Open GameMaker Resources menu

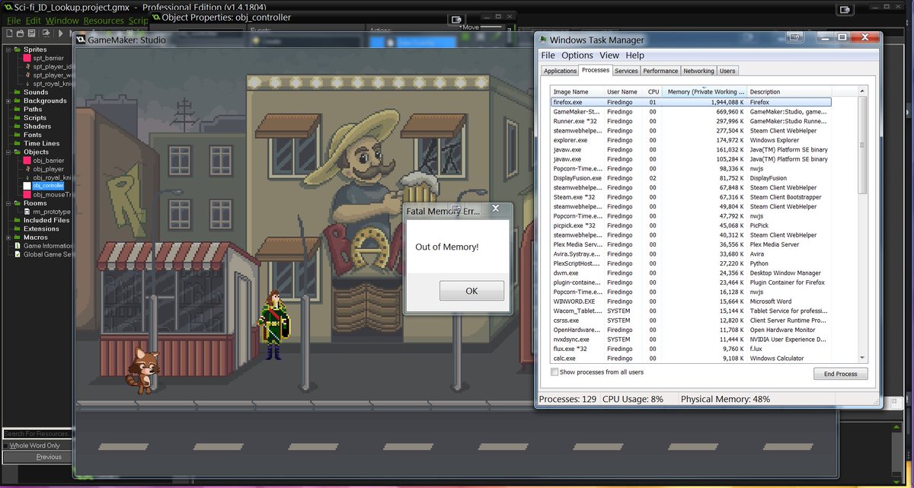tap(104, 21)
